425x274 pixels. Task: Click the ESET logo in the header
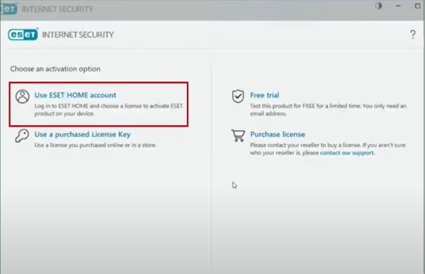[x=23, y=35]
